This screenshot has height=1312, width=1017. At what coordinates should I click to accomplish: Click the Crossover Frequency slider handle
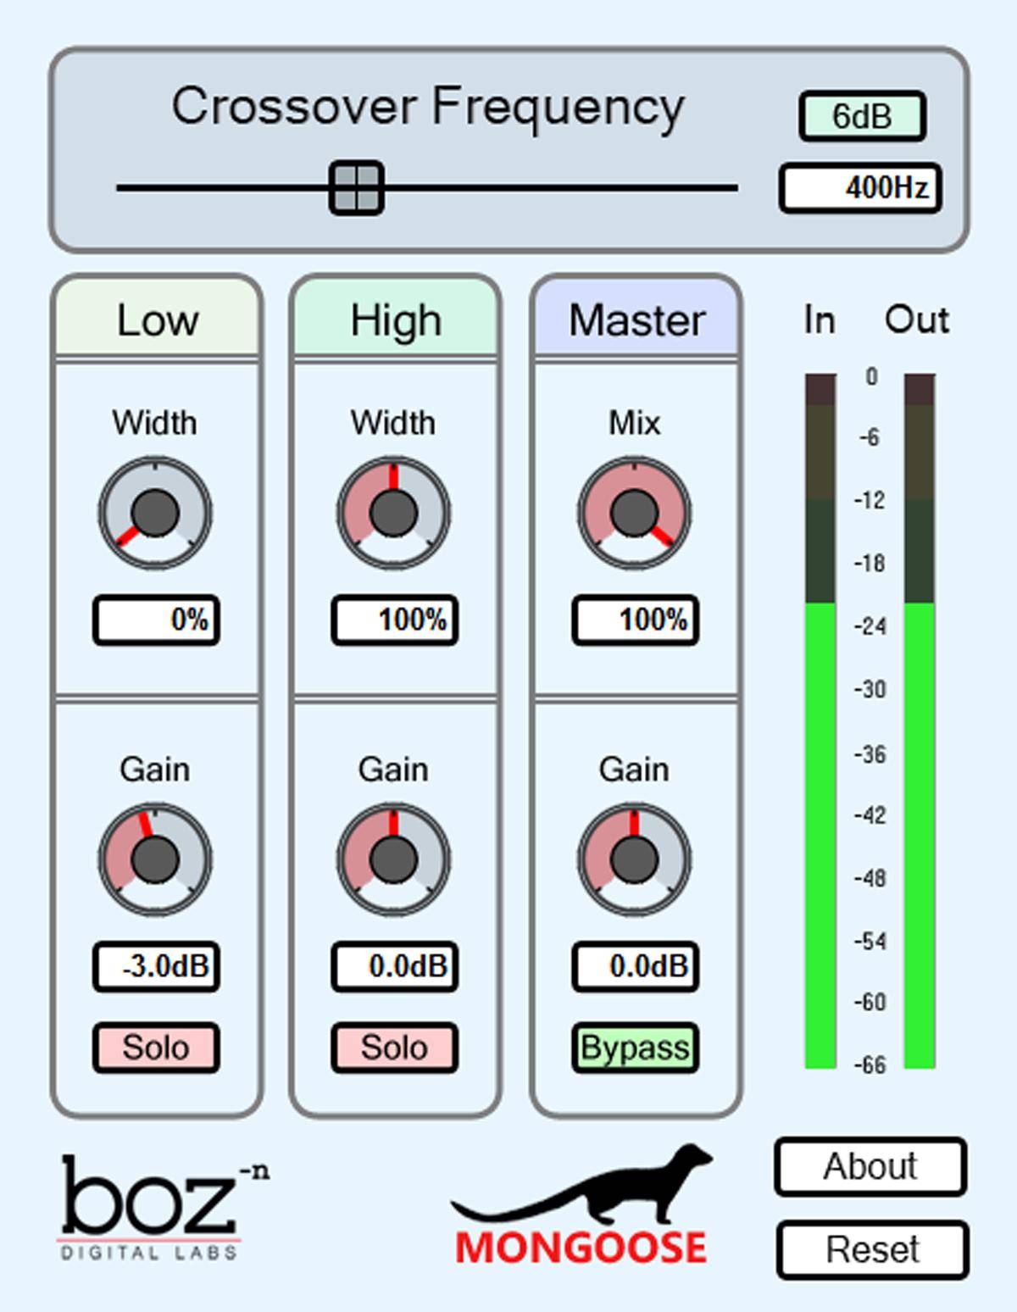[356, 187]
